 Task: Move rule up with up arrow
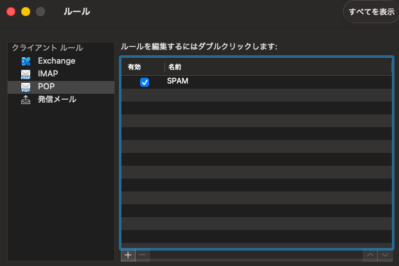(x=371, y=255)
